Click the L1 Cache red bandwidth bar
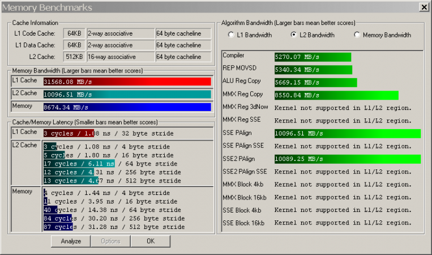 pyautogui.click(x=127, y=82)
